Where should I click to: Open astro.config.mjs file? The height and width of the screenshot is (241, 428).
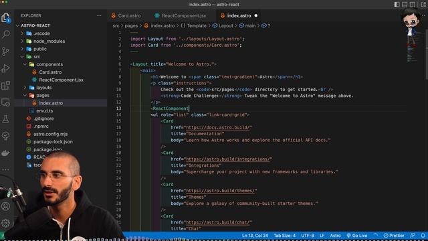(51, 134)
